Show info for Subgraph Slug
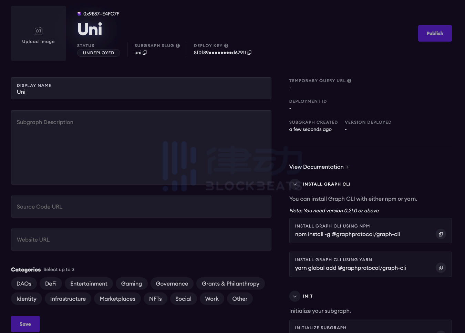This screenshot has width=465, height=333. point(178,46)
